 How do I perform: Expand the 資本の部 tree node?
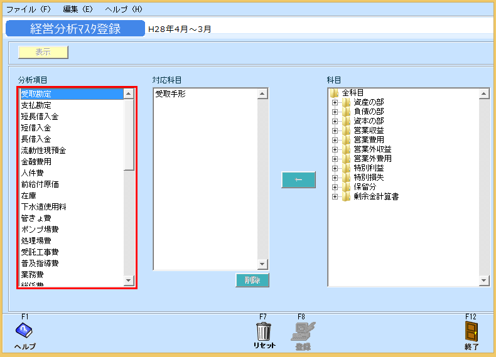click(x=335, y=122)
